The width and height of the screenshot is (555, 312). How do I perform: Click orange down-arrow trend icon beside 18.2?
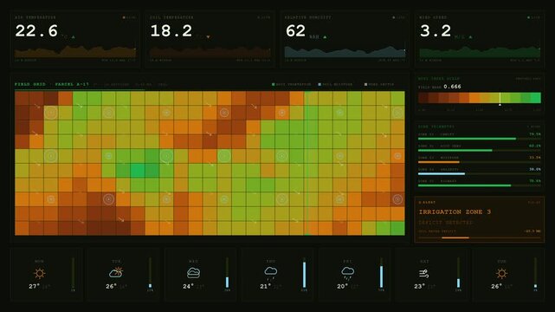(x=208, y=36)
